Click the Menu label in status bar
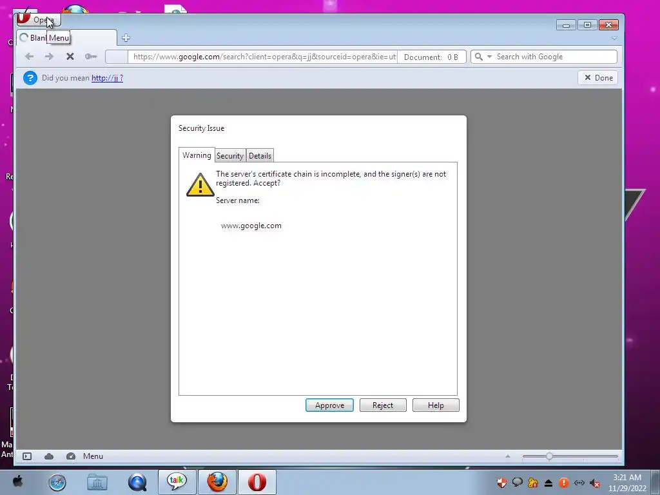The image size is (660, 495). pos(93,456)
